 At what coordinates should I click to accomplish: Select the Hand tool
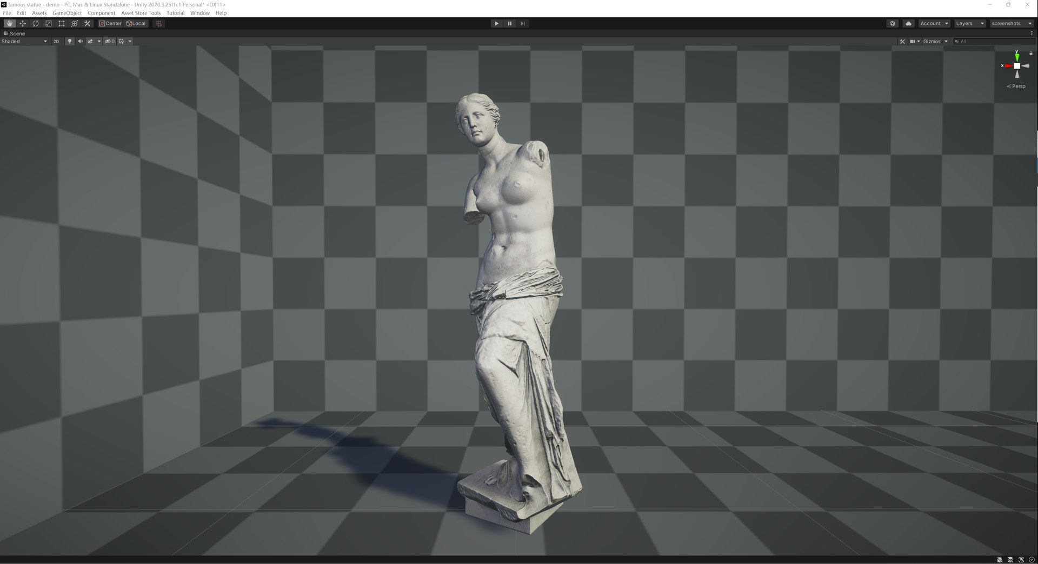pyautogui.click(x=10, y=23)
